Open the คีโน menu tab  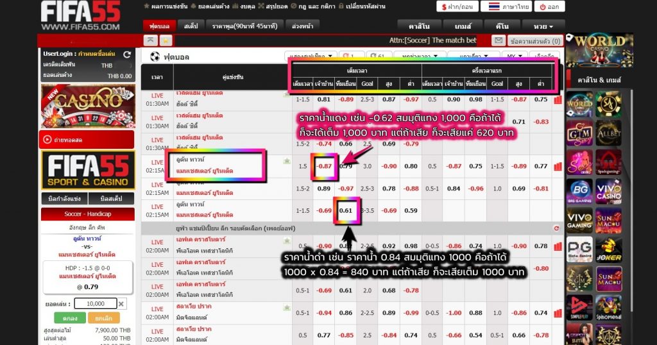pos(502,26)
